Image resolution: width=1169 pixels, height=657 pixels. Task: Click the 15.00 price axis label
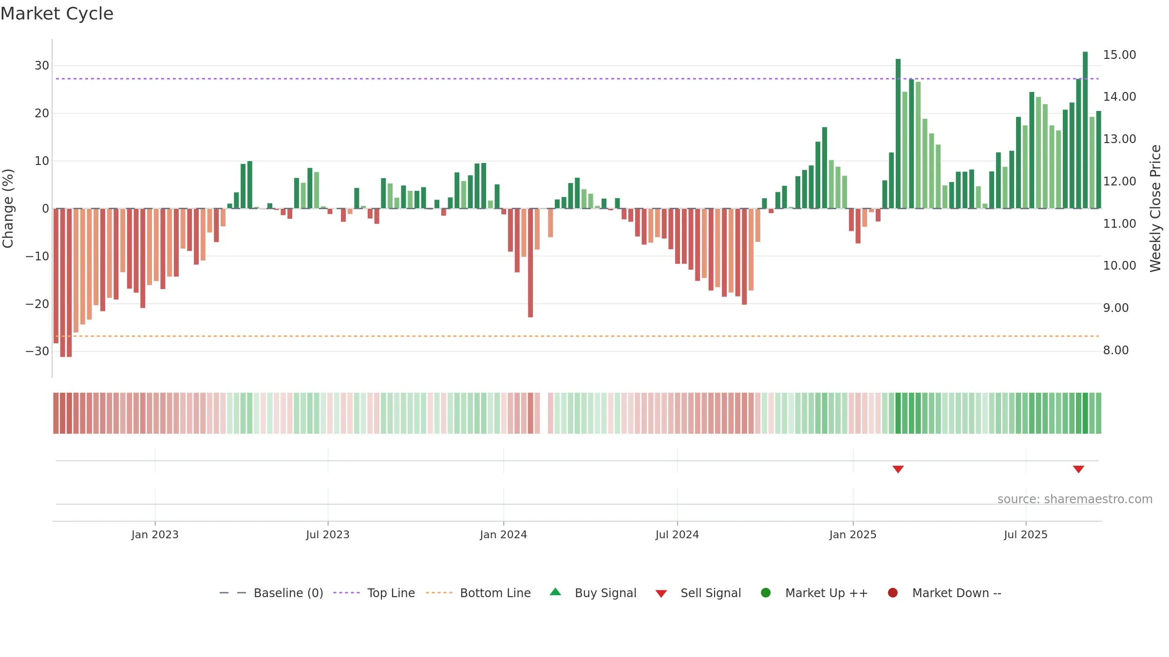click(1119, 55)
